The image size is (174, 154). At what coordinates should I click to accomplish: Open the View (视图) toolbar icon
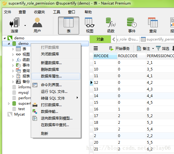coord(89,22)
